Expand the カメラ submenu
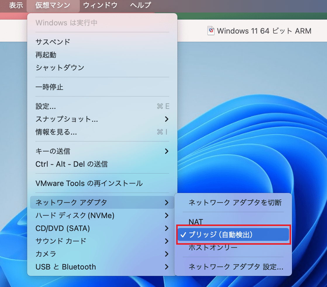This screenshot has height=287, width=327. point(102,254)
